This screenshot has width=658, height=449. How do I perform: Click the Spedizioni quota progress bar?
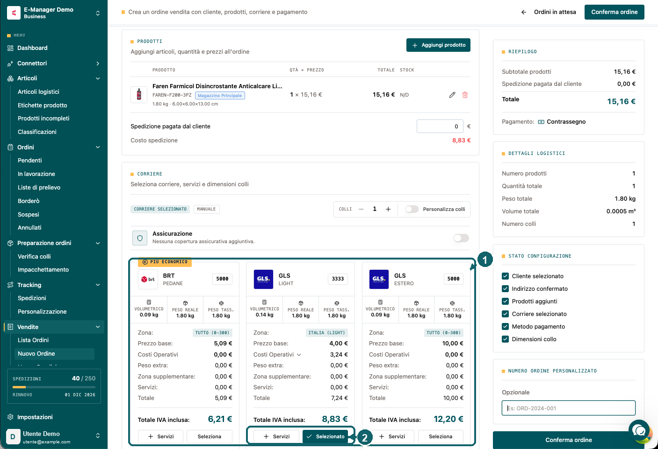tap(54, 387)
